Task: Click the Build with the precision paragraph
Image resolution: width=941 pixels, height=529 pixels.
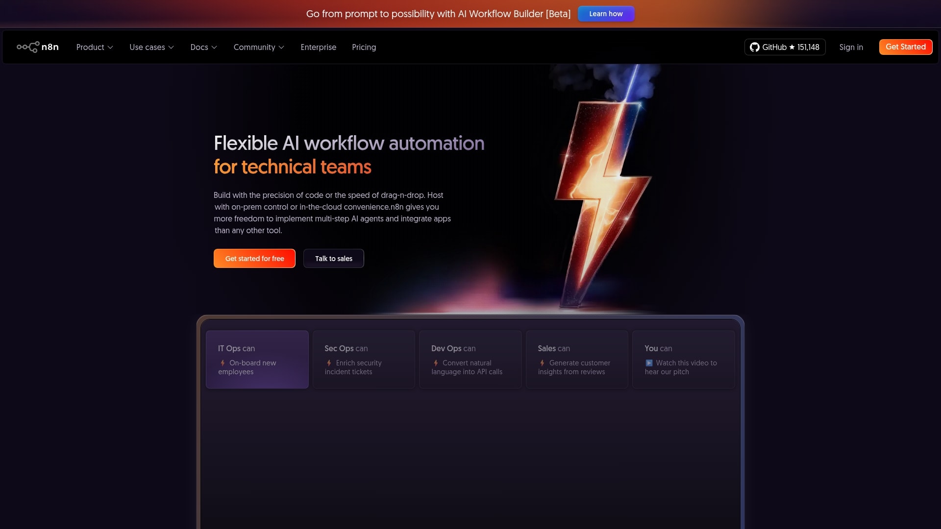Action: (332, 213)
